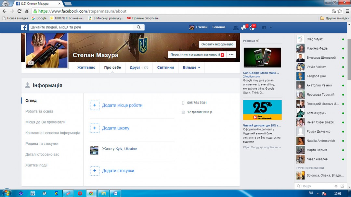Click the Facebook search input field
This screenshot has height=197, width=351.
coord(81,28)
